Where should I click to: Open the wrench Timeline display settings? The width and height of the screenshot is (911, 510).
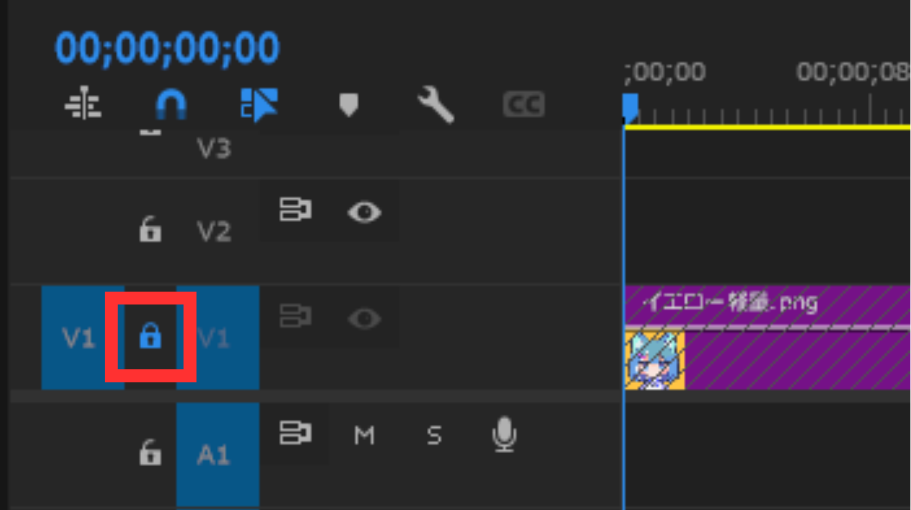pyautogui.click(x=436, y=105)
